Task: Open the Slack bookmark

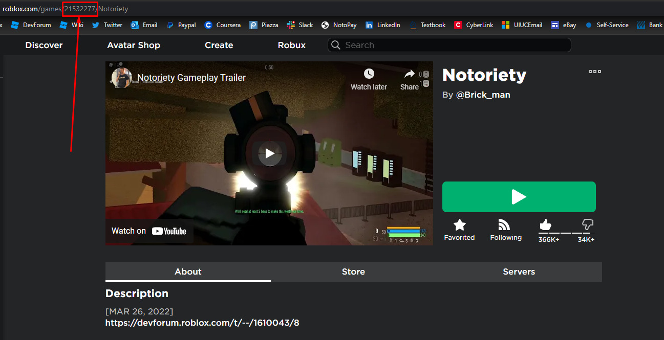Action: coord(300,25)
